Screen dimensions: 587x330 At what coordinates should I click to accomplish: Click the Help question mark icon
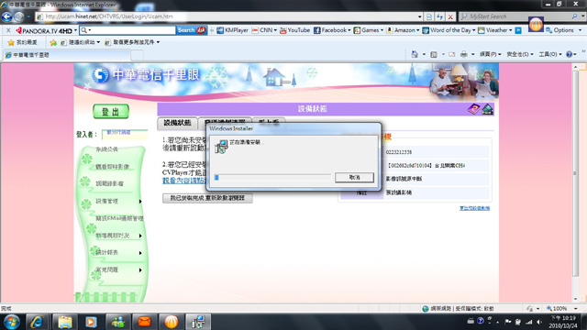[x=569, y=54]
